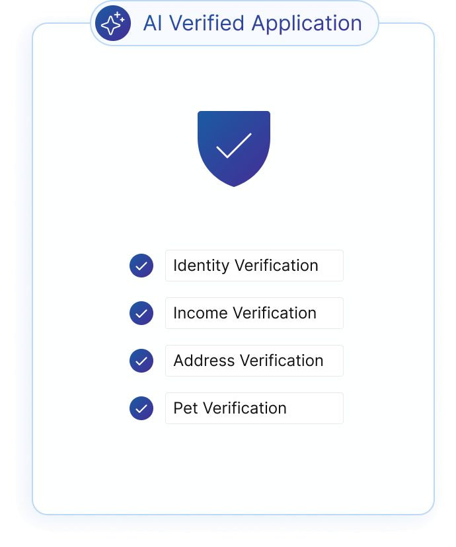
Task: Select the Identity Verification field
Action: pos(254,266)
